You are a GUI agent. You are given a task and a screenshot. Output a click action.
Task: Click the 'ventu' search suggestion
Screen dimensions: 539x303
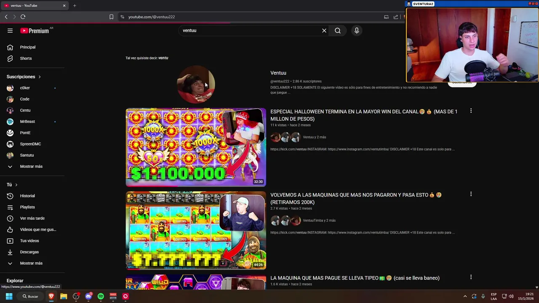tap(163, 58)
